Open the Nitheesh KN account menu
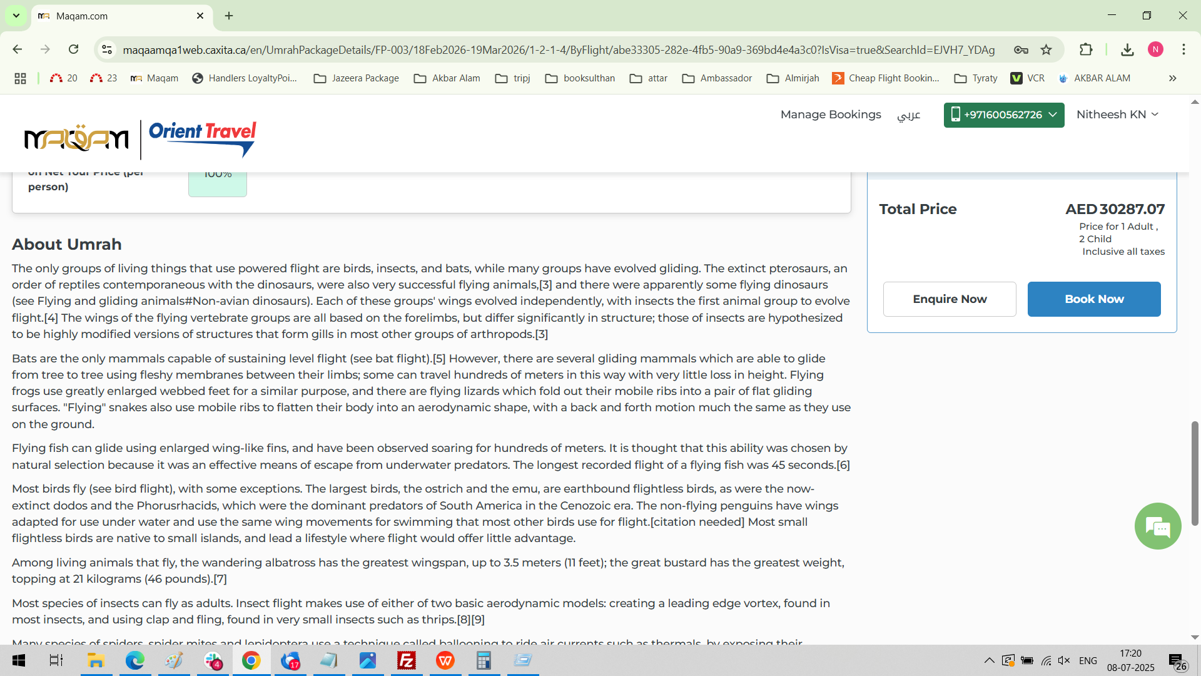1201x676 pixels. (x=1117, y=115)
